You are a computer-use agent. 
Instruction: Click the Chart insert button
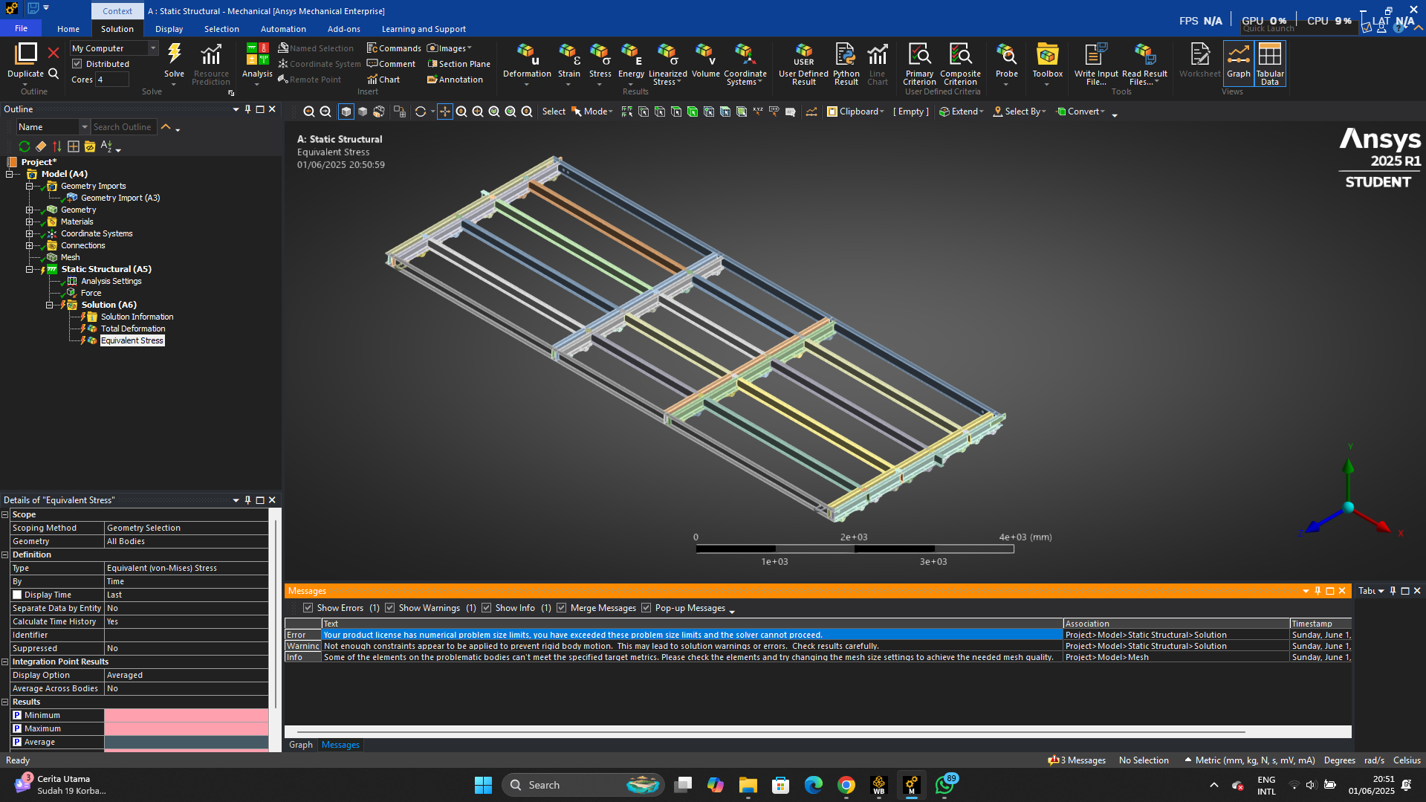pos(383,80)
